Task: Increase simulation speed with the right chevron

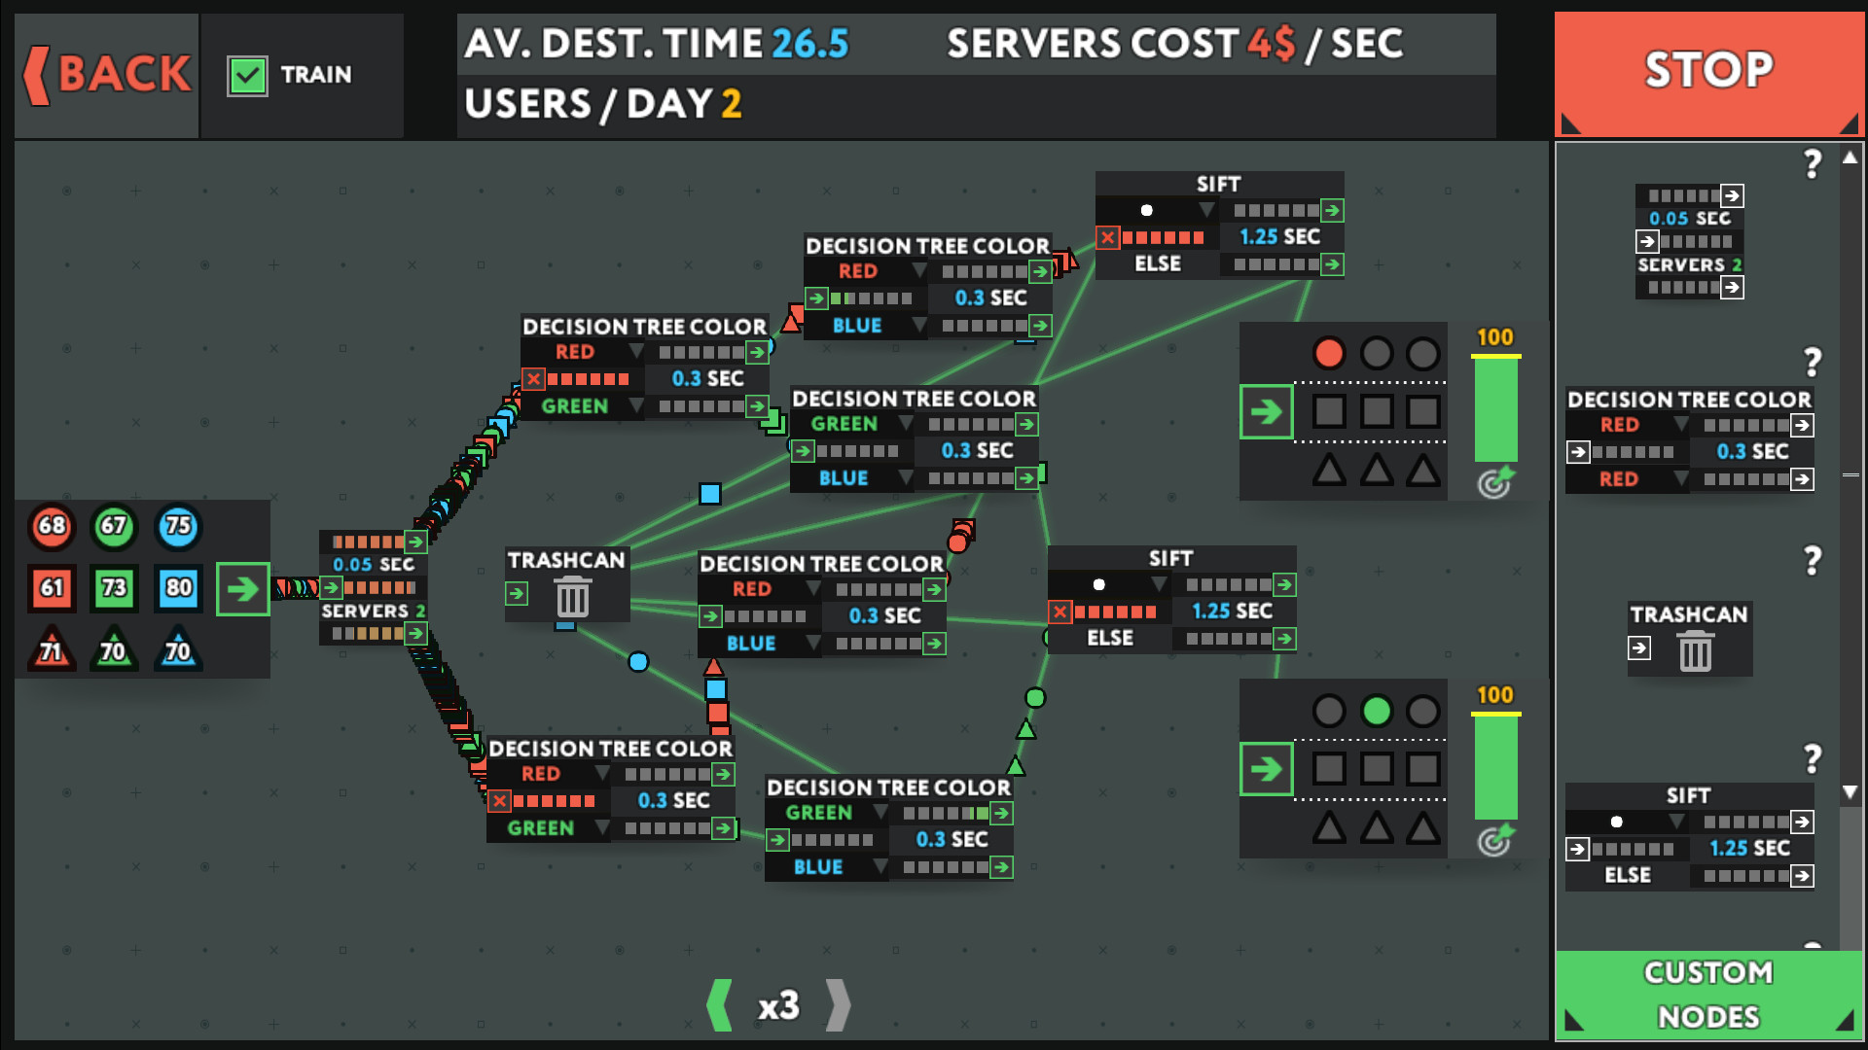Action: (838, 1004)
